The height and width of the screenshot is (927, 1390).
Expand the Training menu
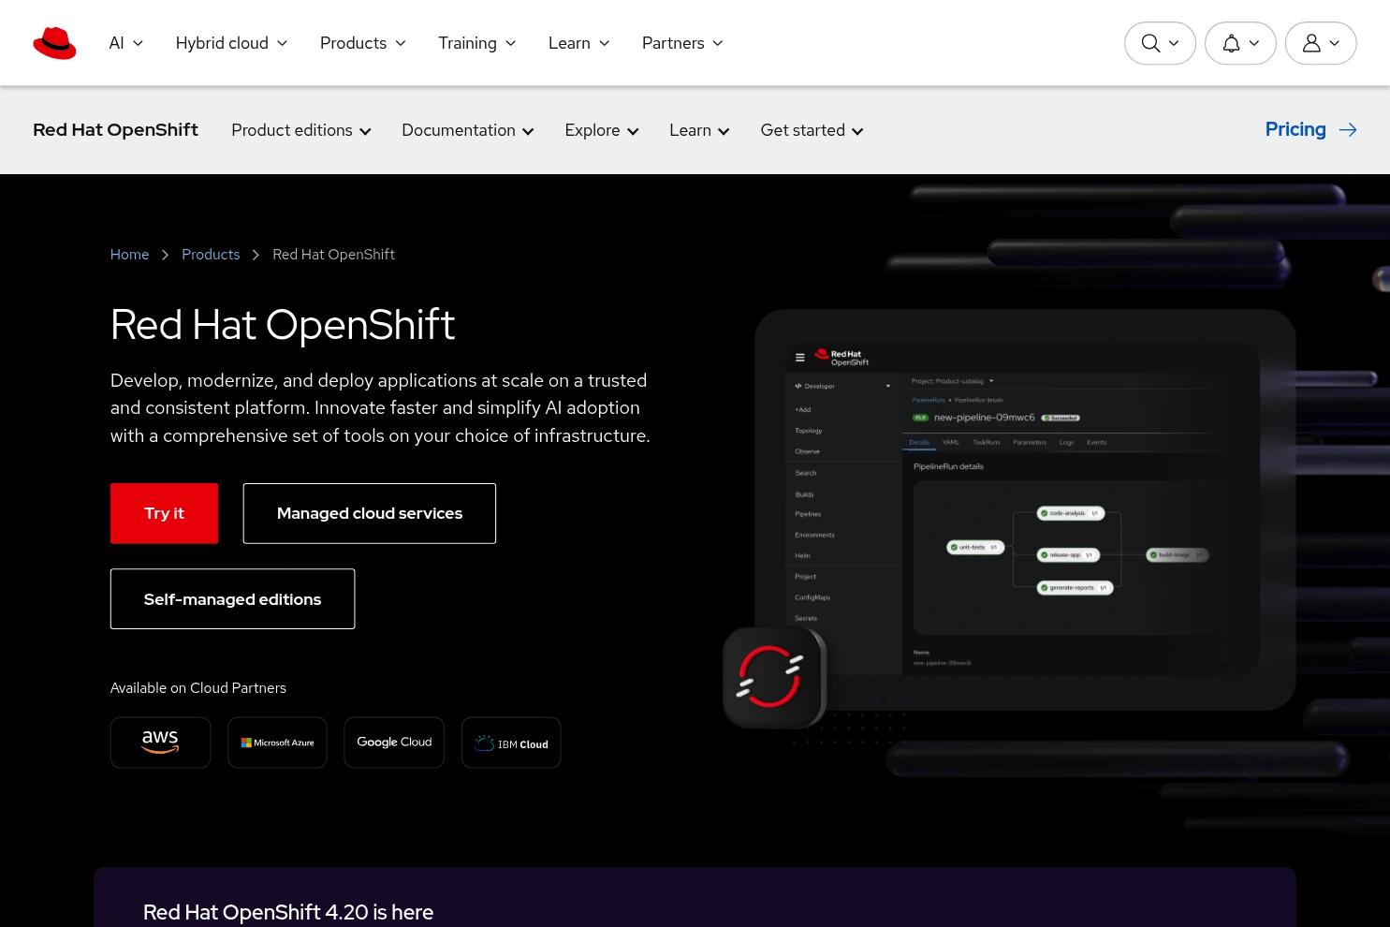tap(477, 43)
